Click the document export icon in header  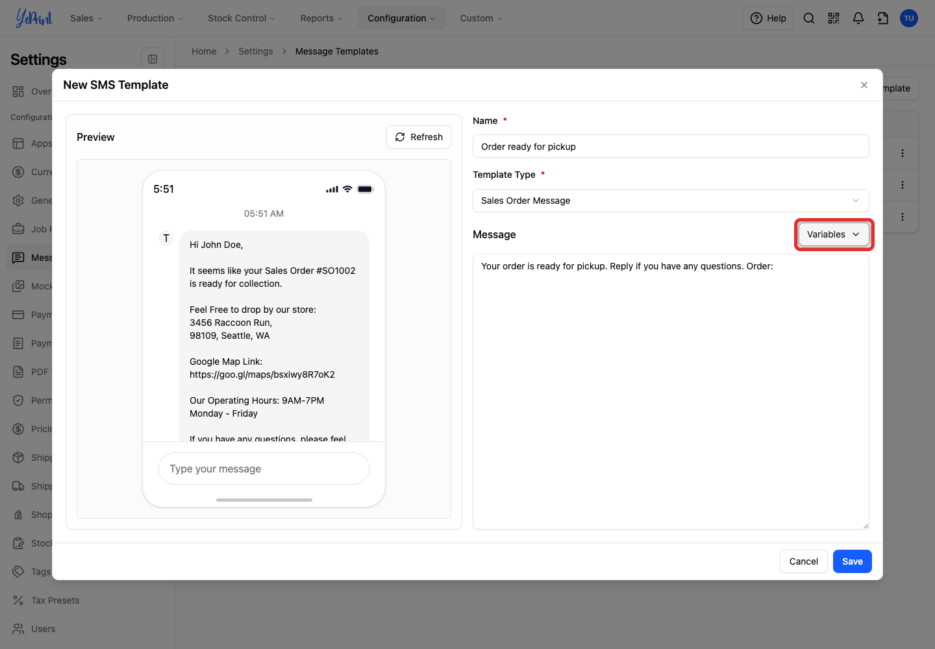883,18
